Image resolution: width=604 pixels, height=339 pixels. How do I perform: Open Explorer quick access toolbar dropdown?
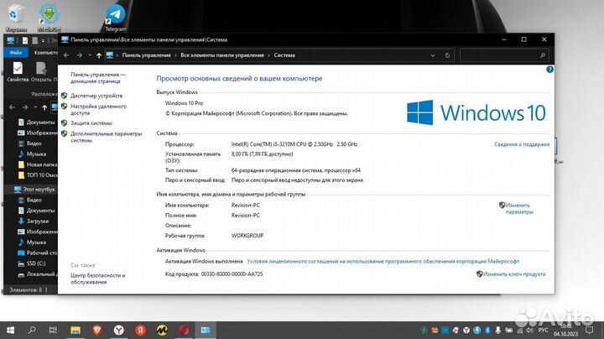(43, 40)
